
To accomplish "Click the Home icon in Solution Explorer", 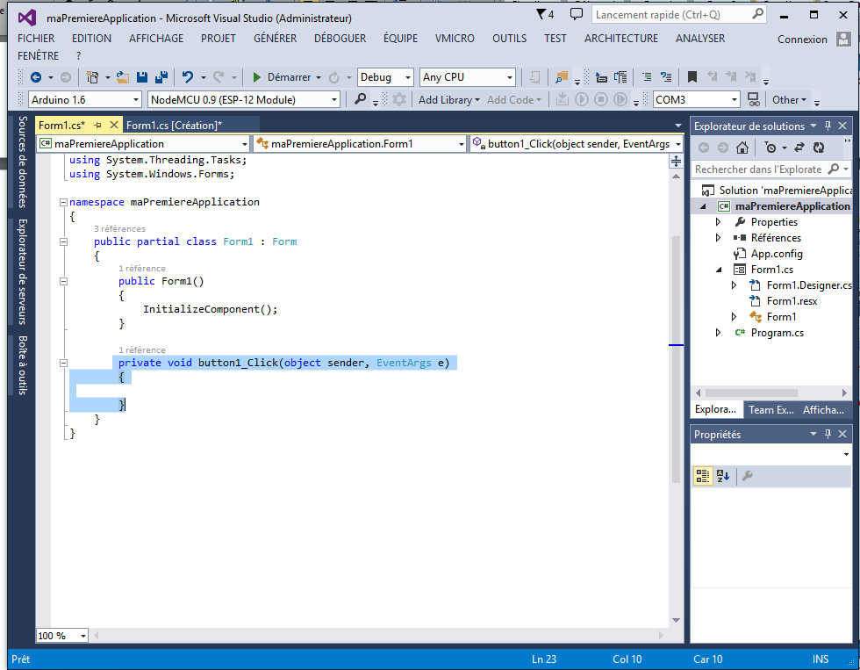I will pyautogui.click(x=742, y=148).
